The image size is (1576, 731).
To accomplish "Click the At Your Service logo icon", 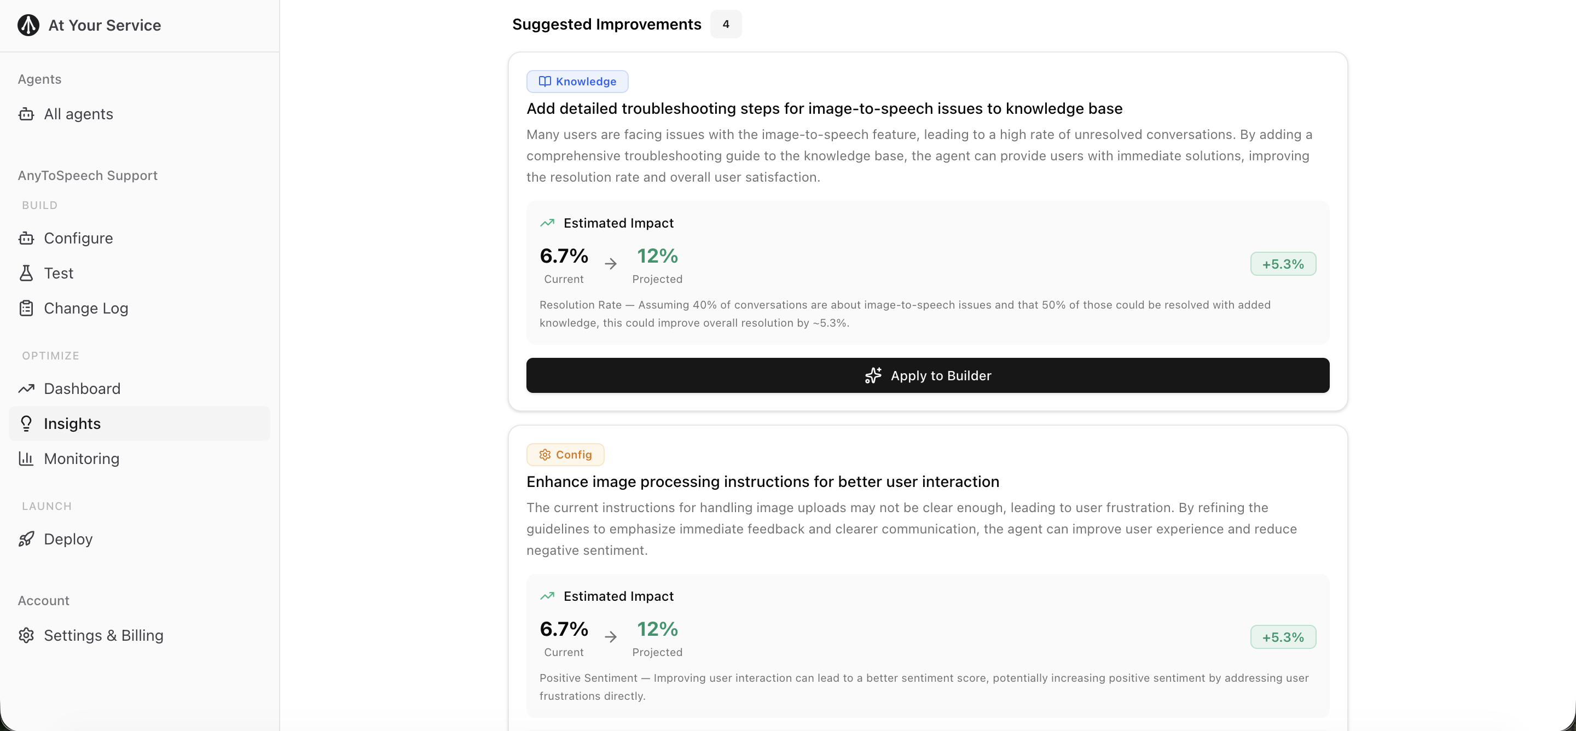I will [x=28, y=25].
